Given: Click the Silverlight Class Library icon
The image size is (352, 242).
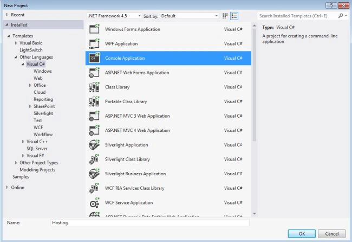Looking at the screenshot, I should (x=94, y=159).
